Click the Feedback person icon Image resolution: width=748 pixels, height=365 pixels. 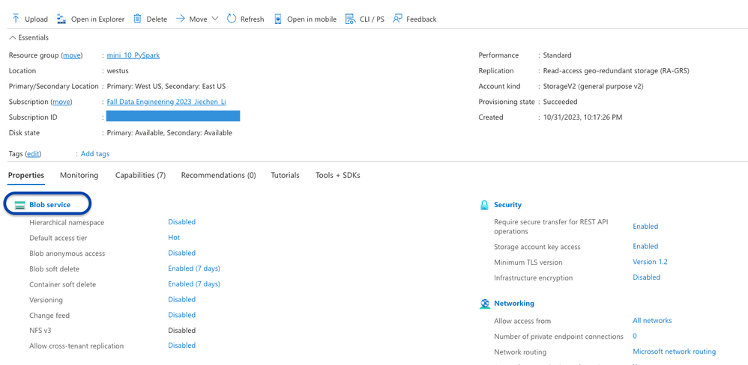click(397, 19)
